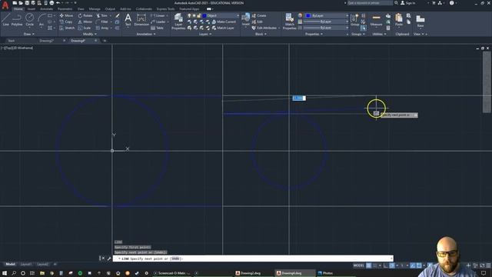This screenshot has height=277, width=492.
Task: Select the Polyline tool
Action: point(17,20)
